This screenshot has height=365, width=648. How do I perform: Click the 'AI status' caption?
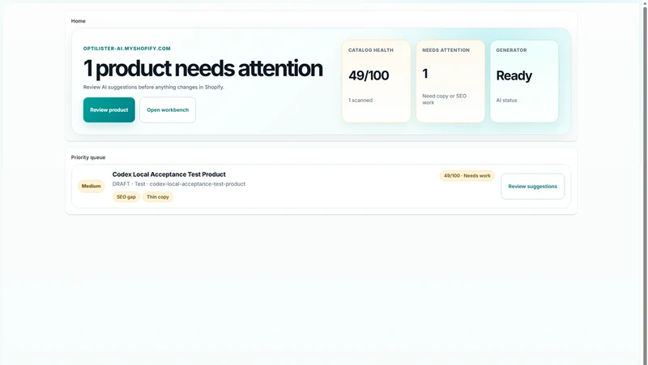(507, 100)
